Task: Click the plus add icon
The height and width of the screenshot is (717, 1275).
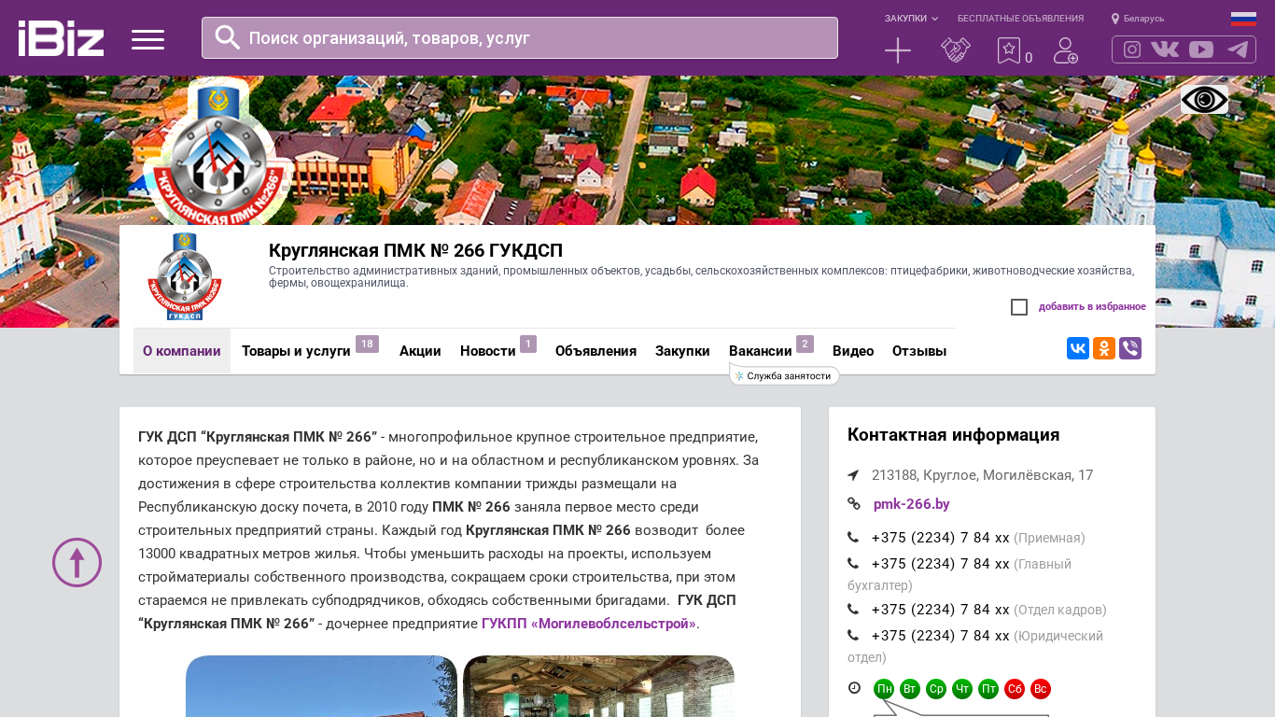Action: point(898,50)
